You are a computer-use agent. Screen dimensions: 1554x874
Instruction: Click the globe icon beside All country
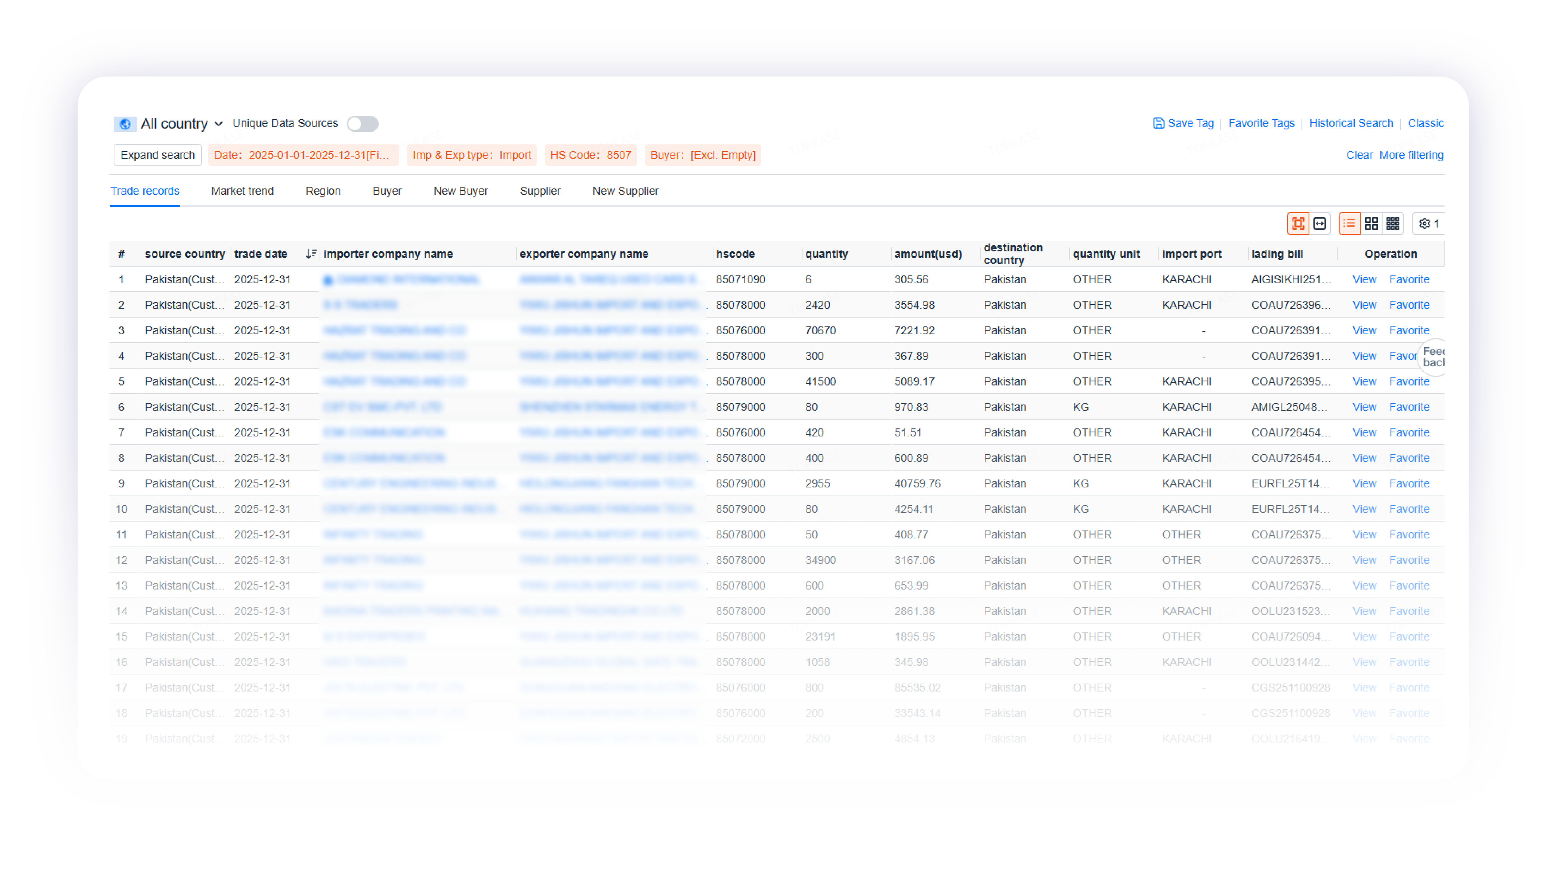[125, 124]
